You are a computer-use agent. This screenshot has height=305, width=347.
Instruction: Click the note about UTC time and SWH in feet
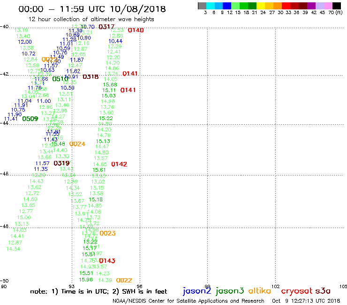point(98,291)
